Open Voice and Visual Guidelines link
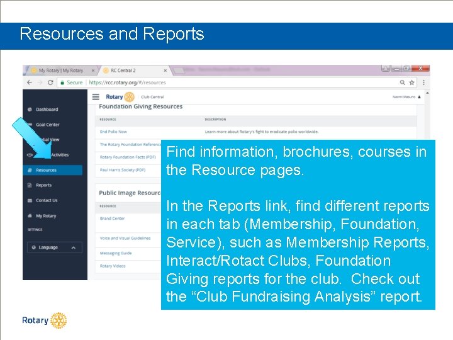 tap(125, 238)
